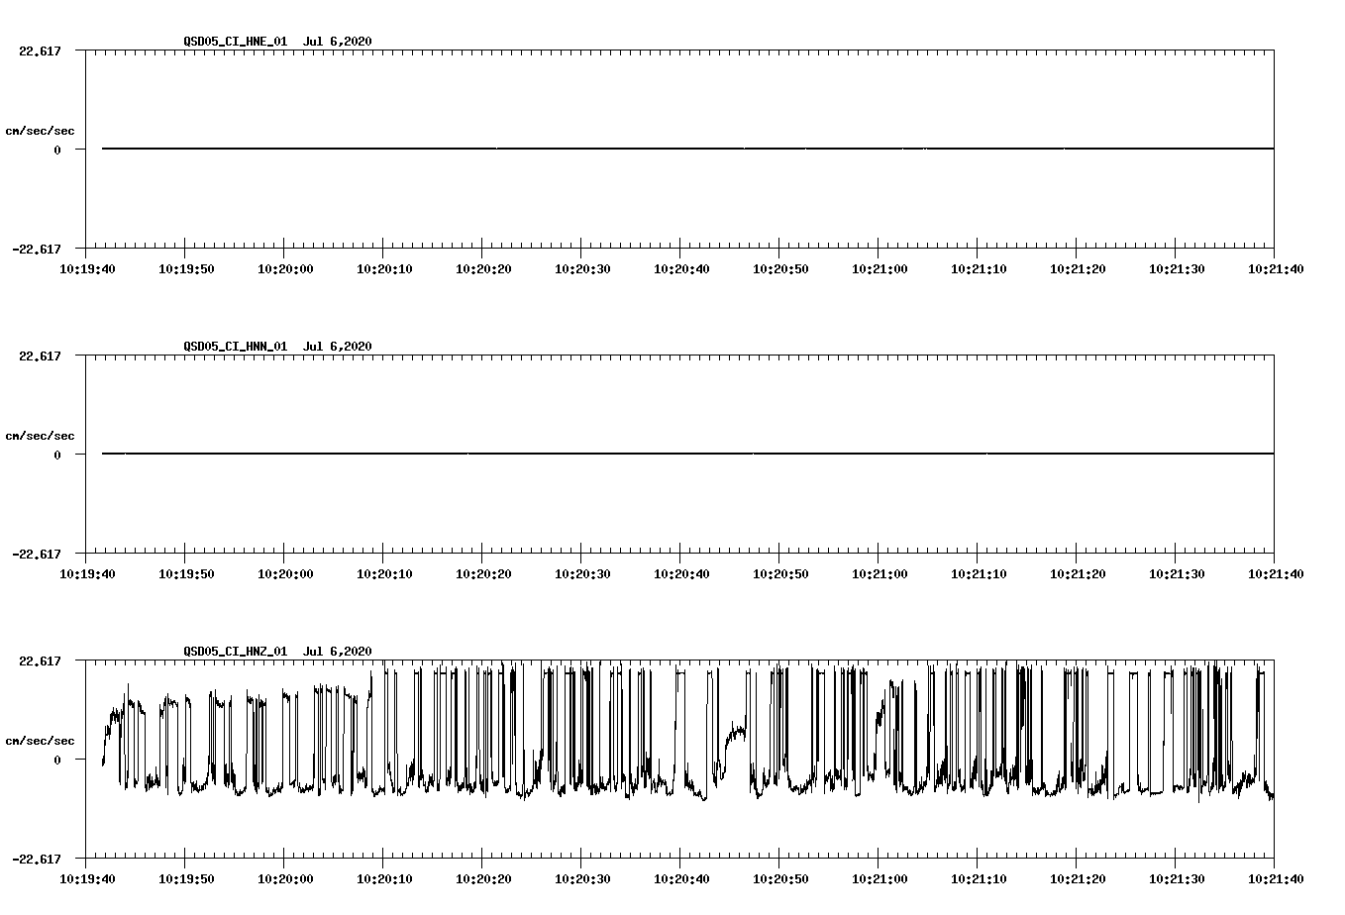Click the 10:20:00 timestamp under HNZ plot

(x=284, y=878)
